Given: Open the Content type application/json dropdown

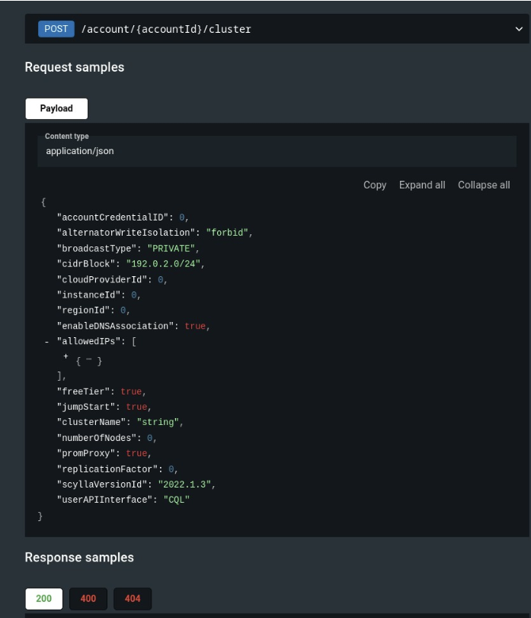Looking at the screenshot, I should (x=277, y=151).
